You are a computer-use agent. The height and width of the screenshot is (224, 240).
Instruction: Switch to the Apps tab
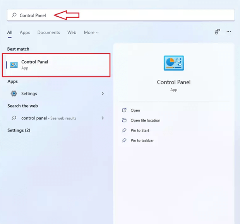pos(25,32)
